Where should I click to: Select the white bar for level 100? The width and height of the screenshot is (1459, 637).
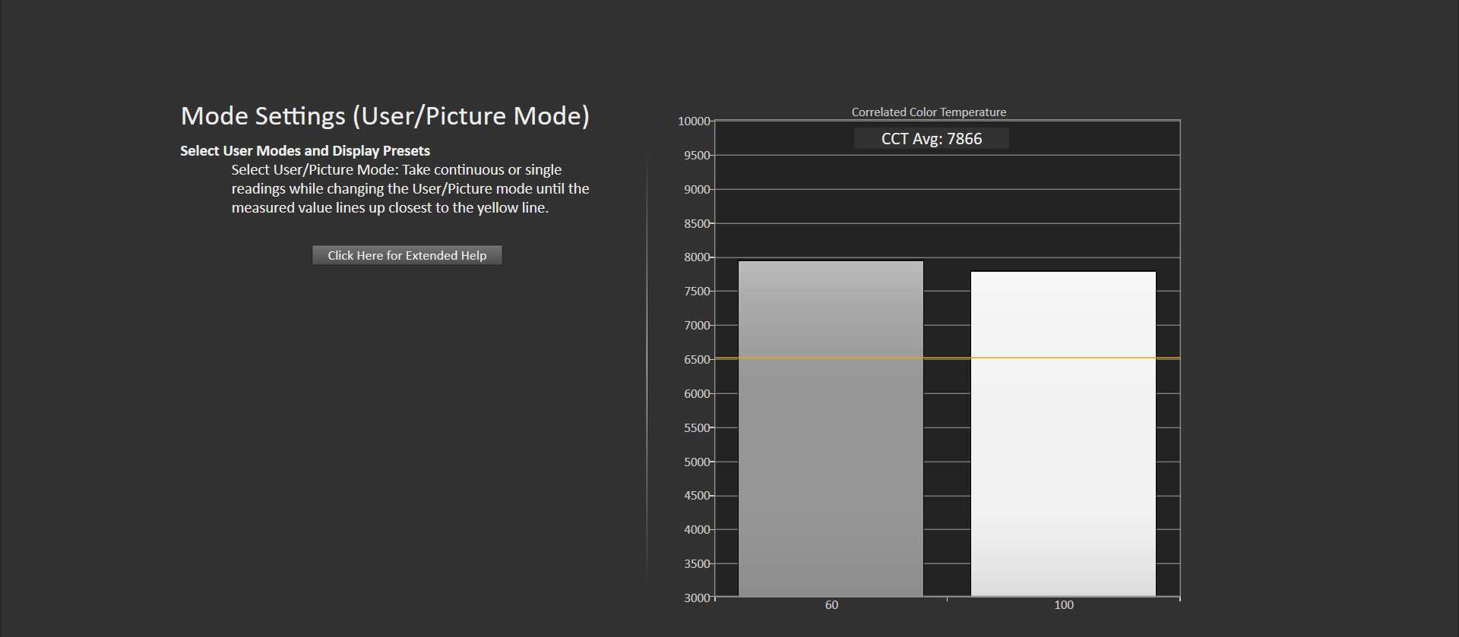click(x=1063, y=434)
